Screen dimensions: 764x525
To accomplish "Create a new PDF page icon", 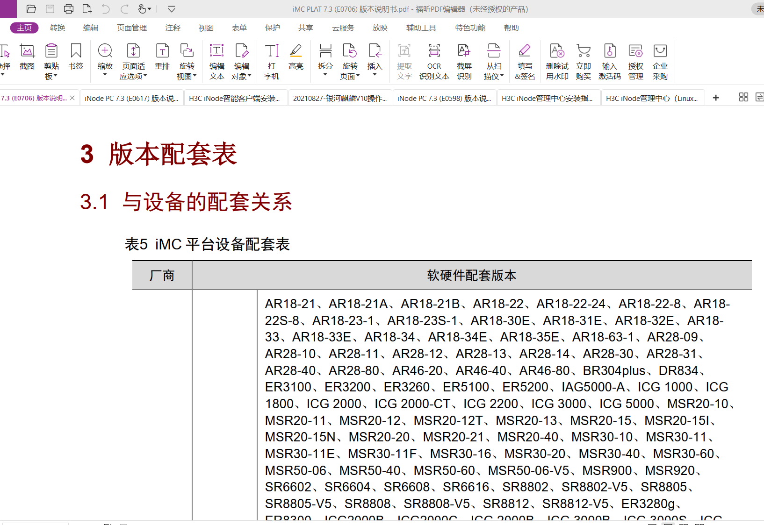I will (87, 9).
